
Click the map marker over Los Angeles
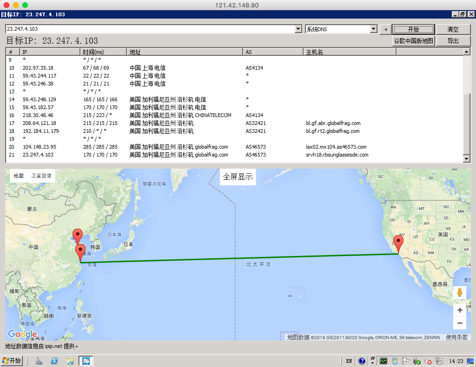tap(398, 244)
